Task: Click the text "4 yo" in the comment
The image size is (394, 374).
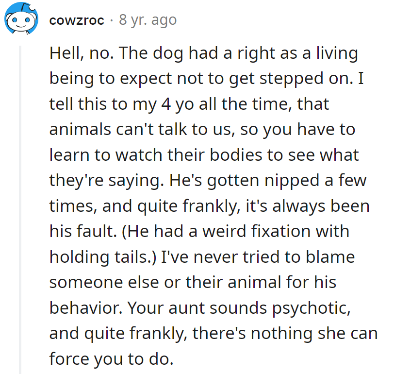Action: [x=168, y=104]
